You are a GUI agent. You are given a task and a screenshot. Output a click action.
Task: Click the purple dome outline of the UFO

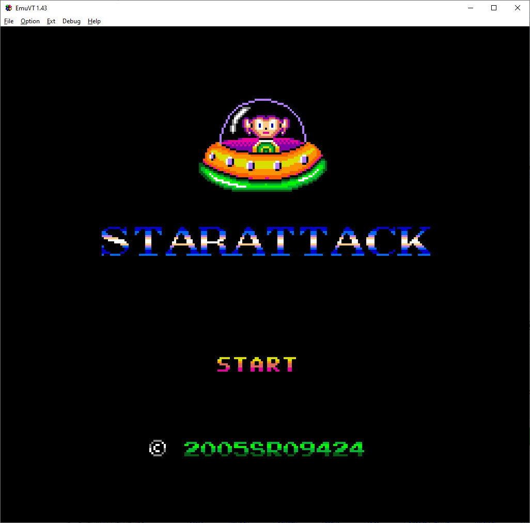point(262,99)
